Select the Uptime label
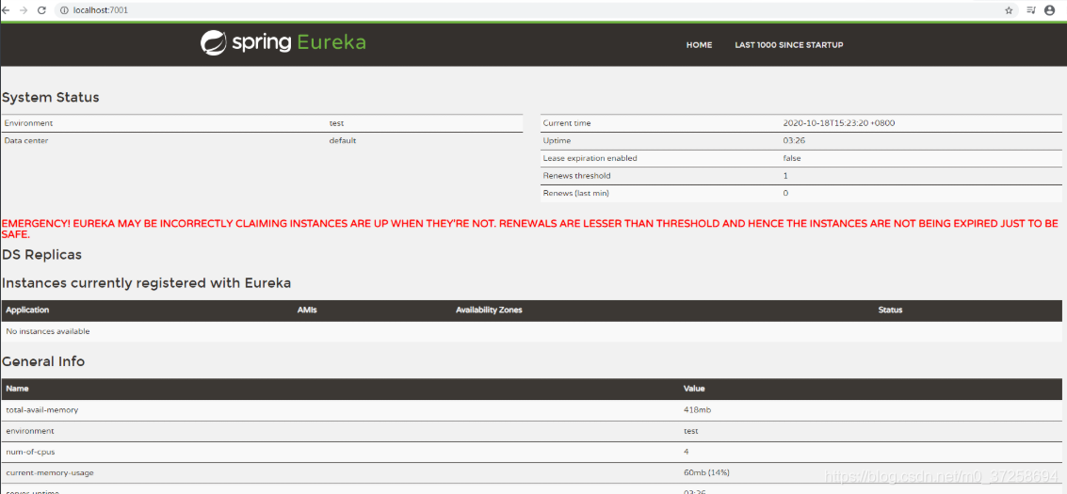The image size is (1067, 494). coord(557,140)
